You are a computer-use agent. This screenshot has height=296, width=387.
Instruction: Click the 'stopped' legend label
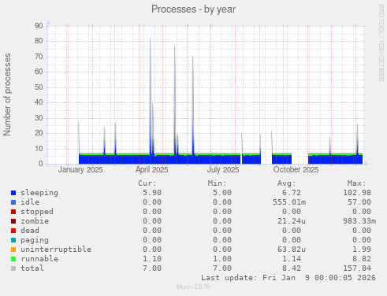coord(37,212)
